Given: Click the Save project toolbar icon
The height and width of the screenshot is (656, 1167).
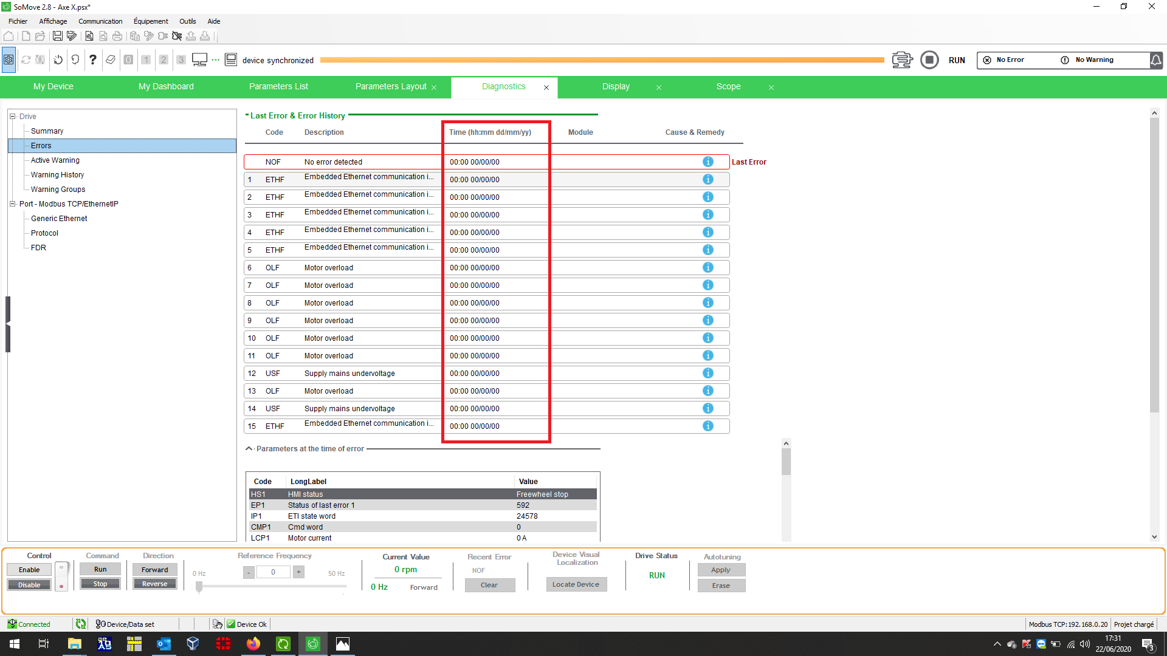Looking at the screenshot, I should pyautogui.click(x=57, y=36).
